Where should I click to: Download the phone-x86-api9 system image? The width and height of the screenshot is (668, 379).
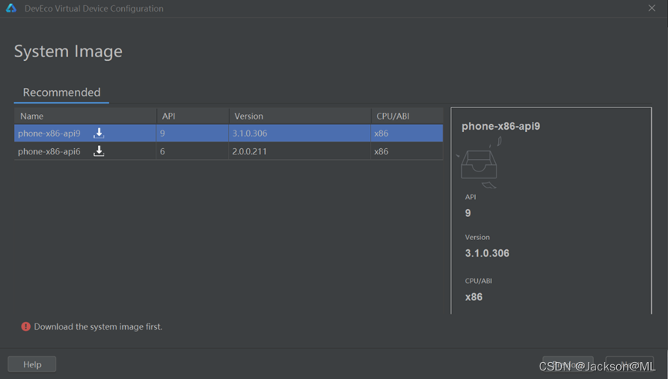[99, 133]
